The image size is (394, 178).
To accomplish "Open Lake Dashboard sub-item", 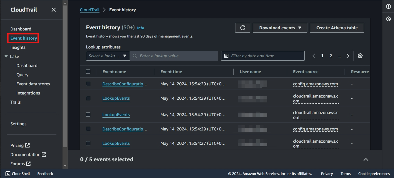I will click(x=27, y=66).
